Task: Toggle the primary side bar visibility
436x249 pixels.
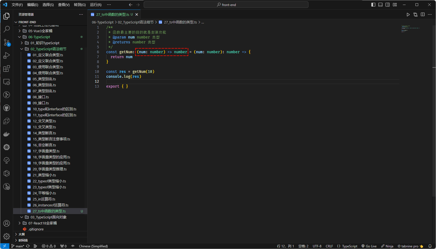Action: (x=373, y=5)
